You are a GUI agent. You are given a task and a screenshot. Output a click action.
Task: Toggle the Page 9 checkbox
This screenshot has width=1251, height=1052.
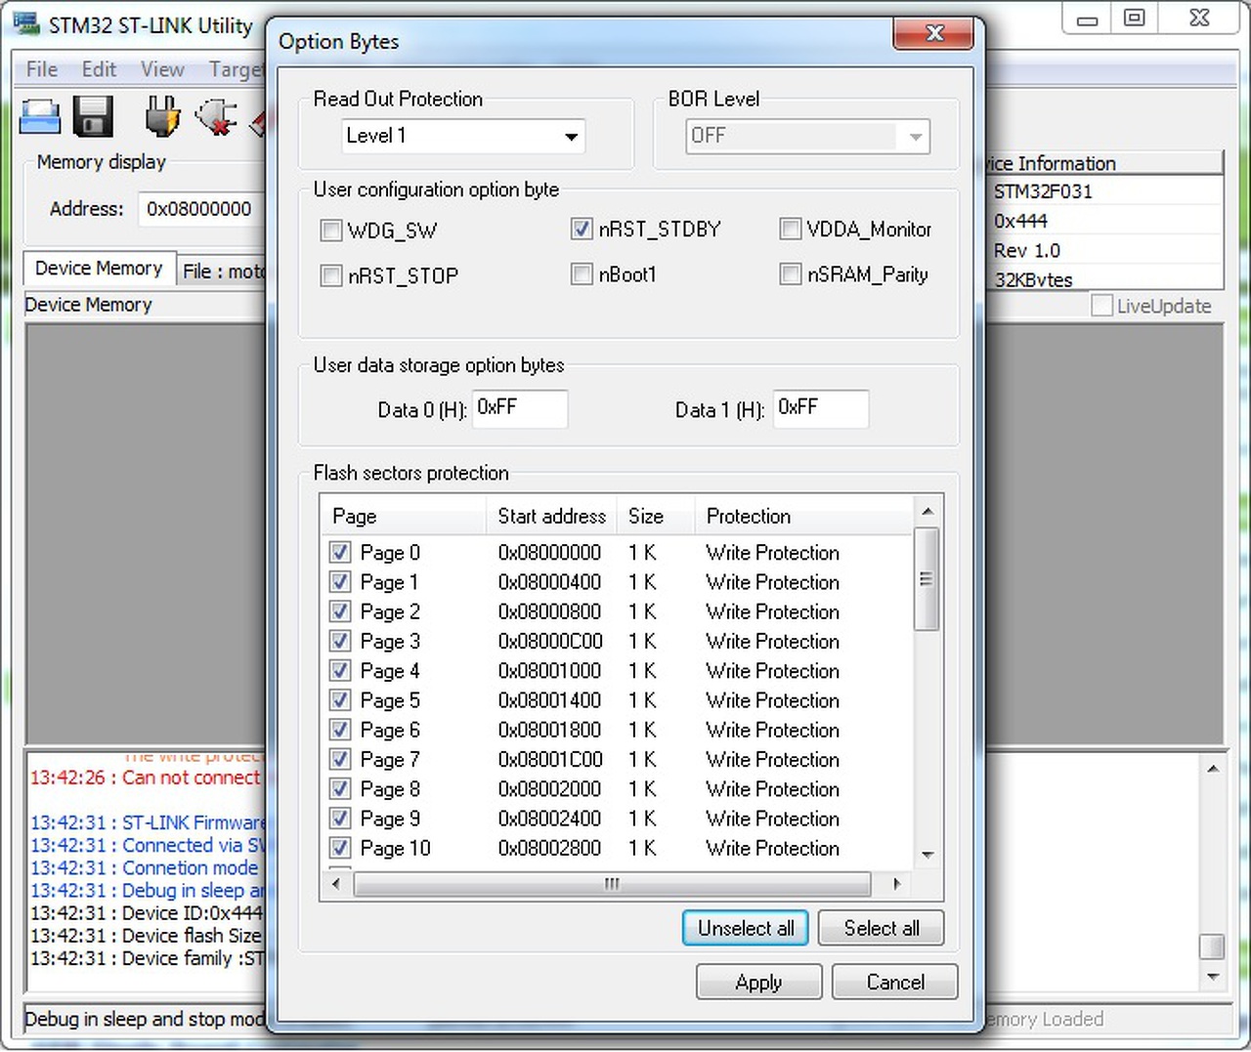[340, 819]
